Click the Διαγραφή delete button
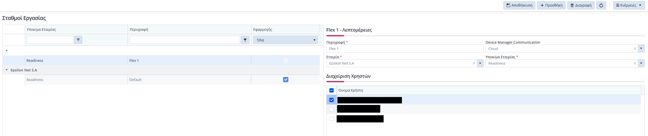The height and width of the screenshot is (136, 648). pyautogui.click(x=581, y=5)
